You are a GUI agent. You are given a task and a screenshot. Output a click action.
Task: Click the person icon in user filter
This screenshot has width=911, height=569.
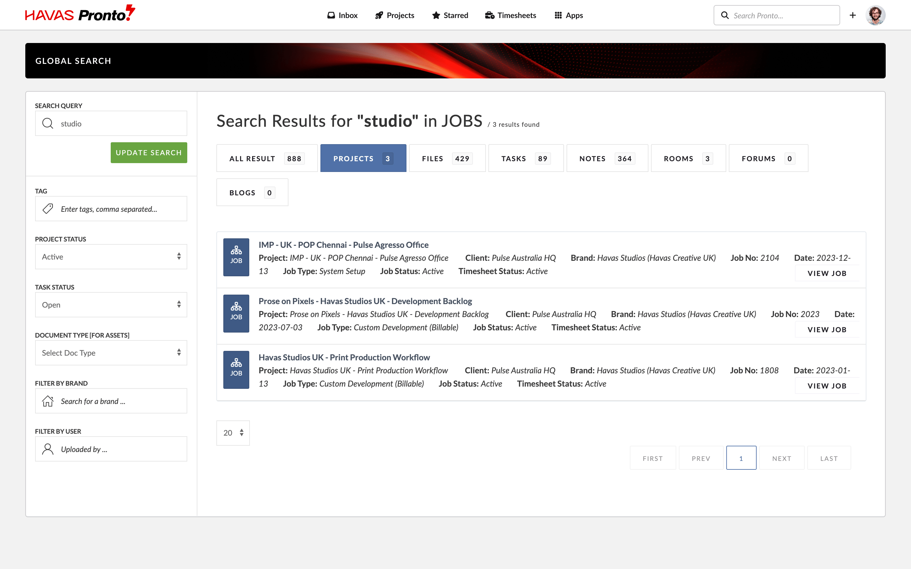point(48,449)
